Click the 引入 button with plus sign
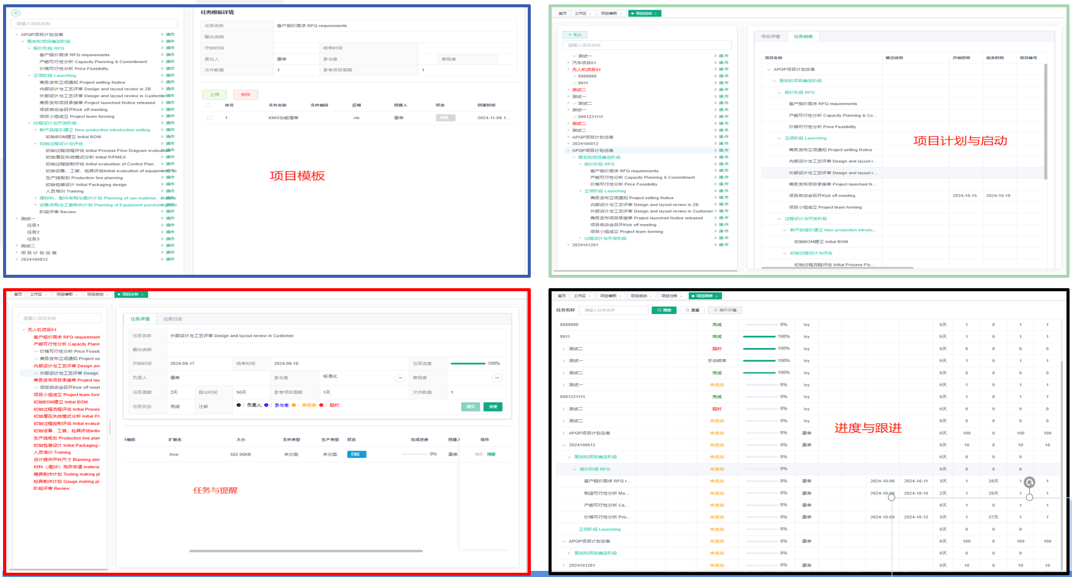The height and width of the screenshot is (577, 1072). 575,35
